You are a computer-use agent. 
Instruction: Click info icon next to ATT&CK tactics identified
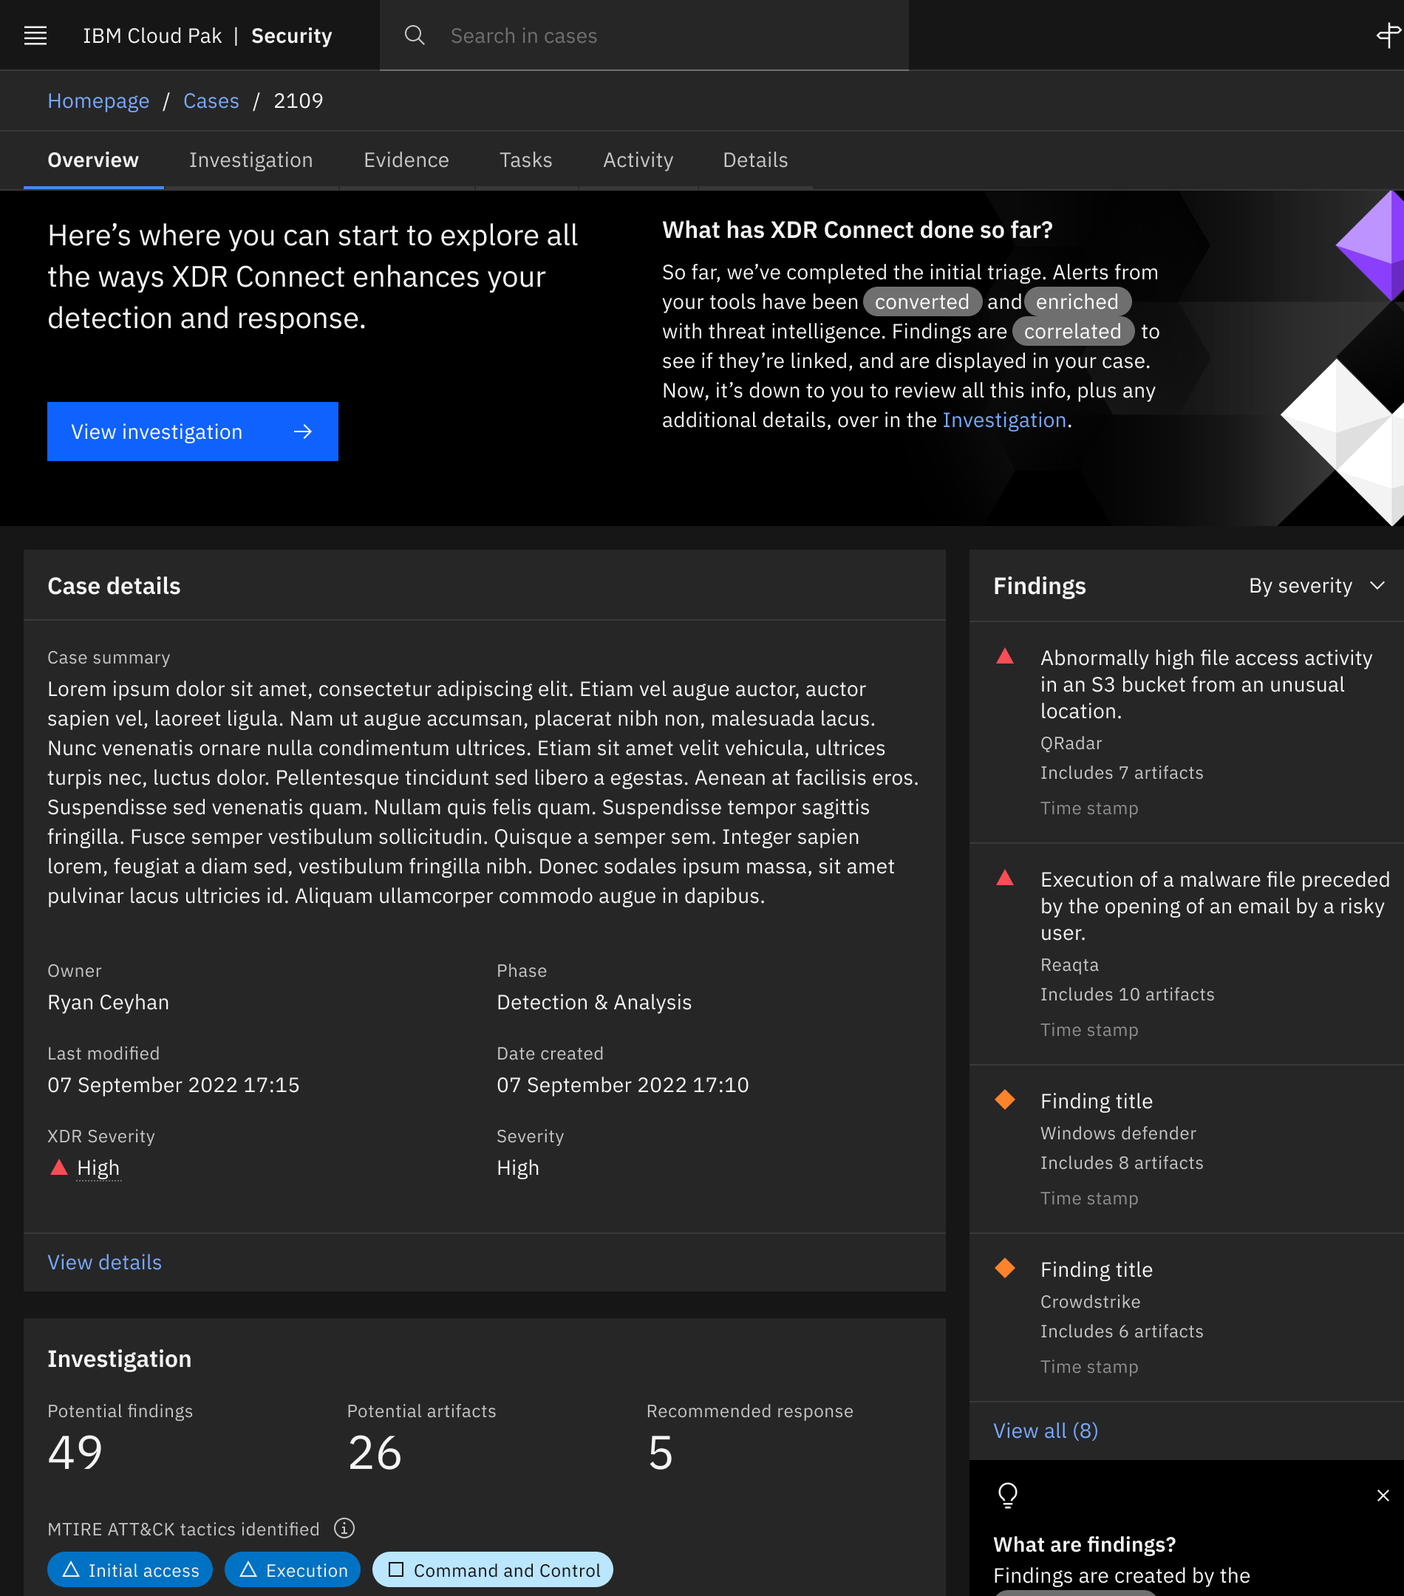pyautogui.click(x=344, y=1528)
